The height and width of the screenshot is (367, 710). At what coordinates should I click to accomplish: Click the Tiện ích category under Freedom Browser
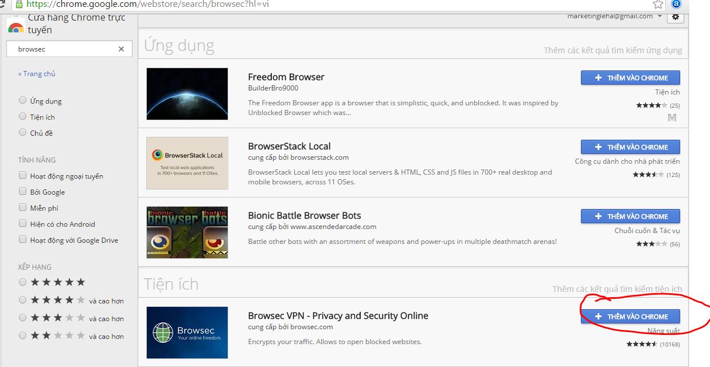668,92
